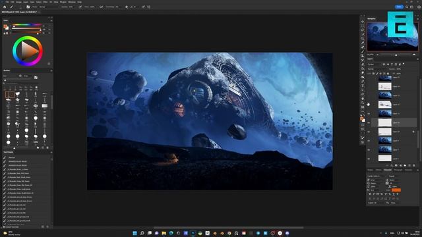Open the File menu

coord(7,2)
